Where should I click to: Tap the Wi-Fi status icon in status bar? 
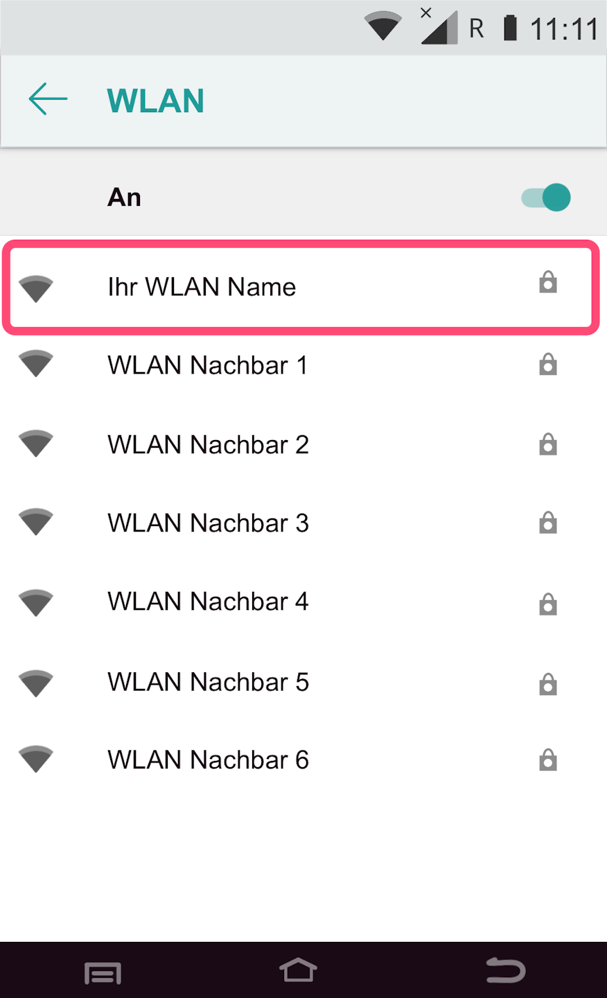[383, 26]
